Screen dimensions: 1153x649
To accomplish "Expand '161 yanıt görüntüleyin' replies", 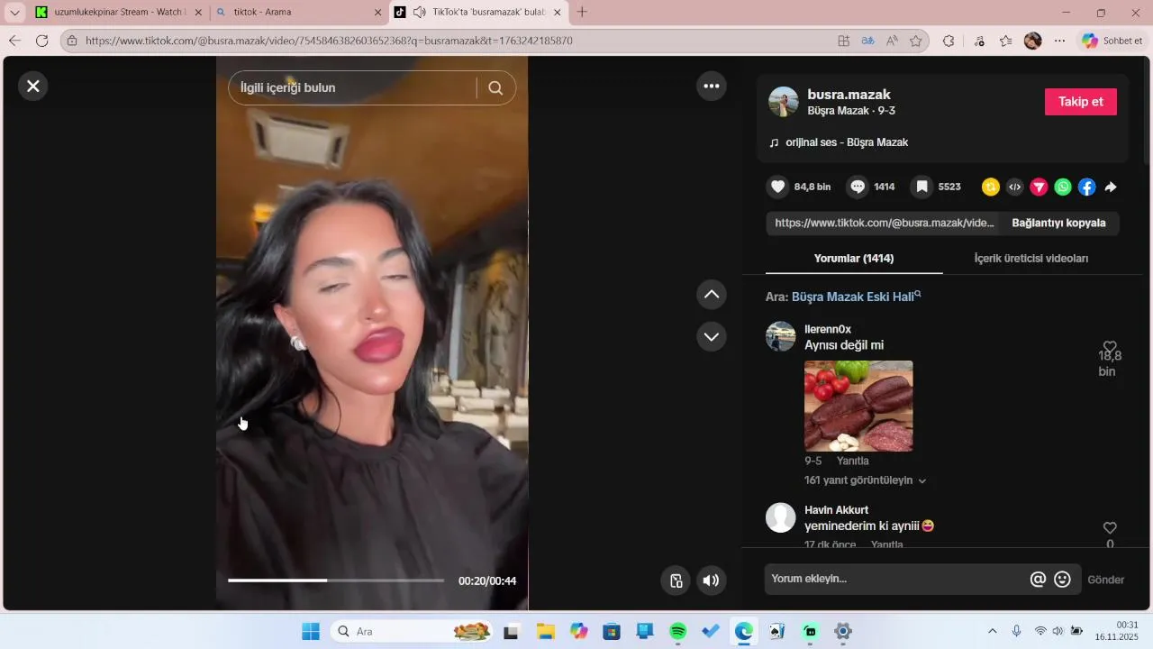I will point(866,480).
